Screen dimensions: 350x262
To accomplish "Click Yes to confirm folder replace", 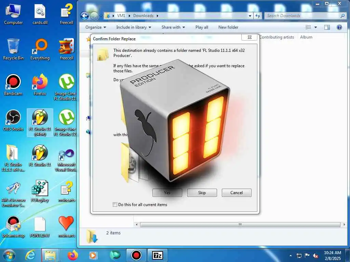I will pyautogui.click(x=167, y=193).
